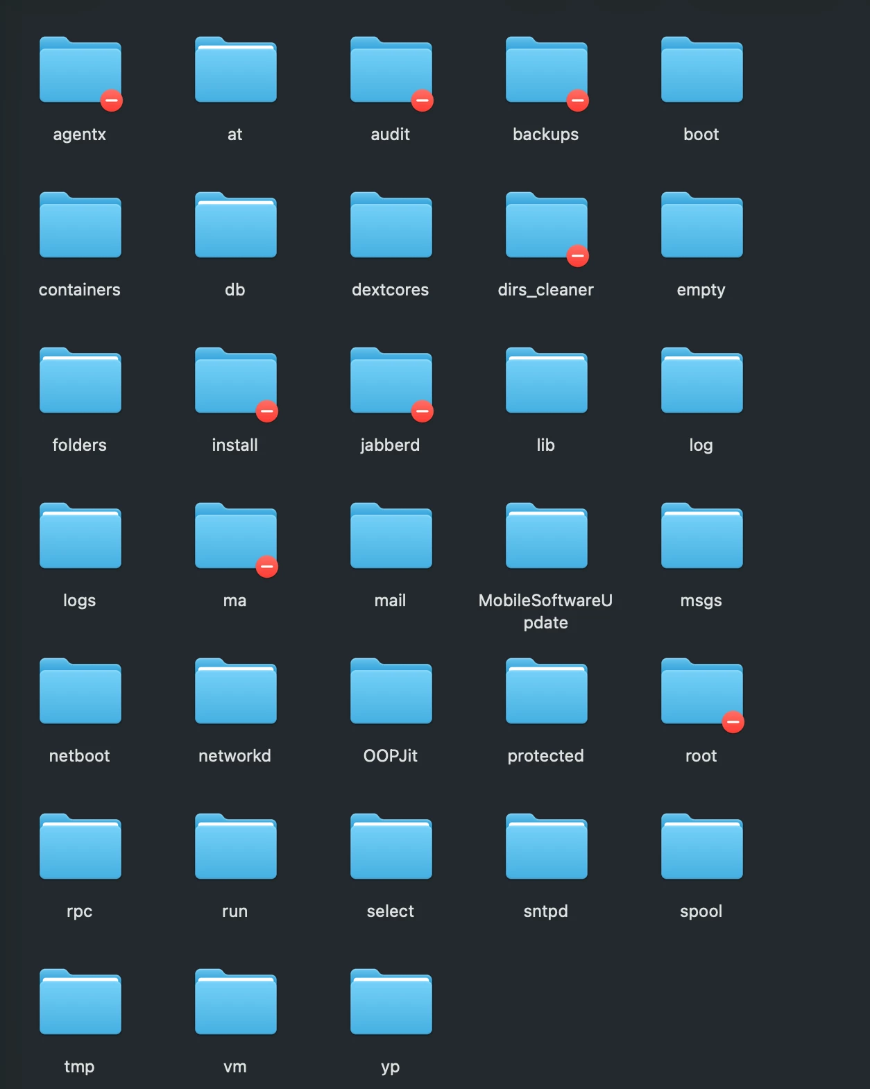Click the "jabberd" name label
Image resolution: width=870 pixels, height=1089 pixels.
click(391, 445)
